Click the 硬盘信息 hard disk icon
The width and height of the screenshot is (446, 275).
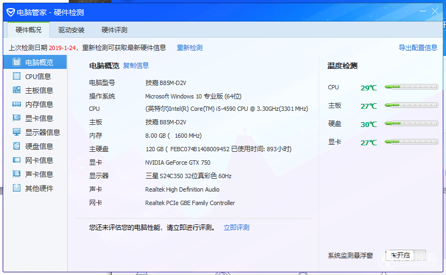pos(17,146)
